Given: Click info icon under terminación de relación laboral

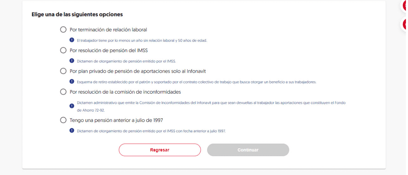Looking at the screenshot, I should point(72,40).
